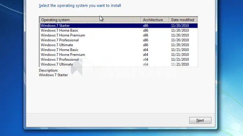Click the Next button

200,120
